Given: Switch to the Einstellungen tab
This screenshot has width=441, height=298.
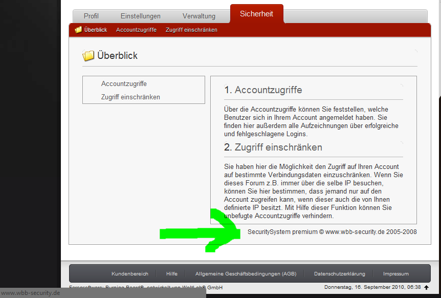Looking at the screenshot, I should (141, 16).
